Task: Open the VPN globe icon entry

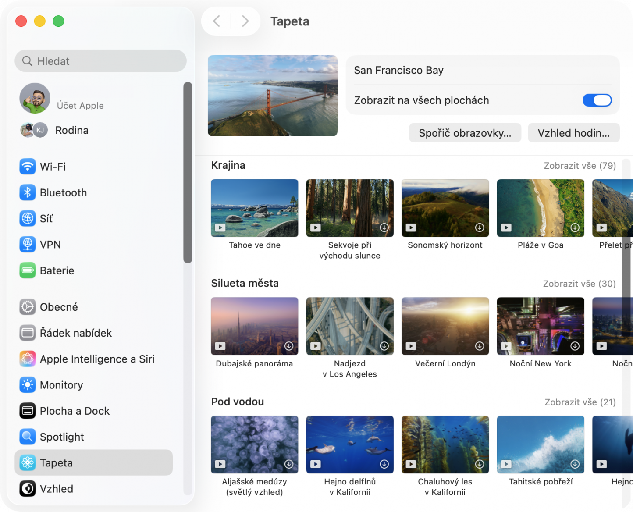Action: point(28,245)
